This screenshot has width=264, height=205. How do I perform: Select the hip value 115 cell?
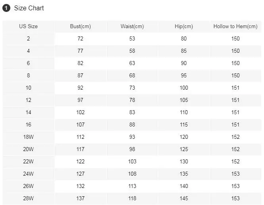pyautogui.click(x=184, y=125)
